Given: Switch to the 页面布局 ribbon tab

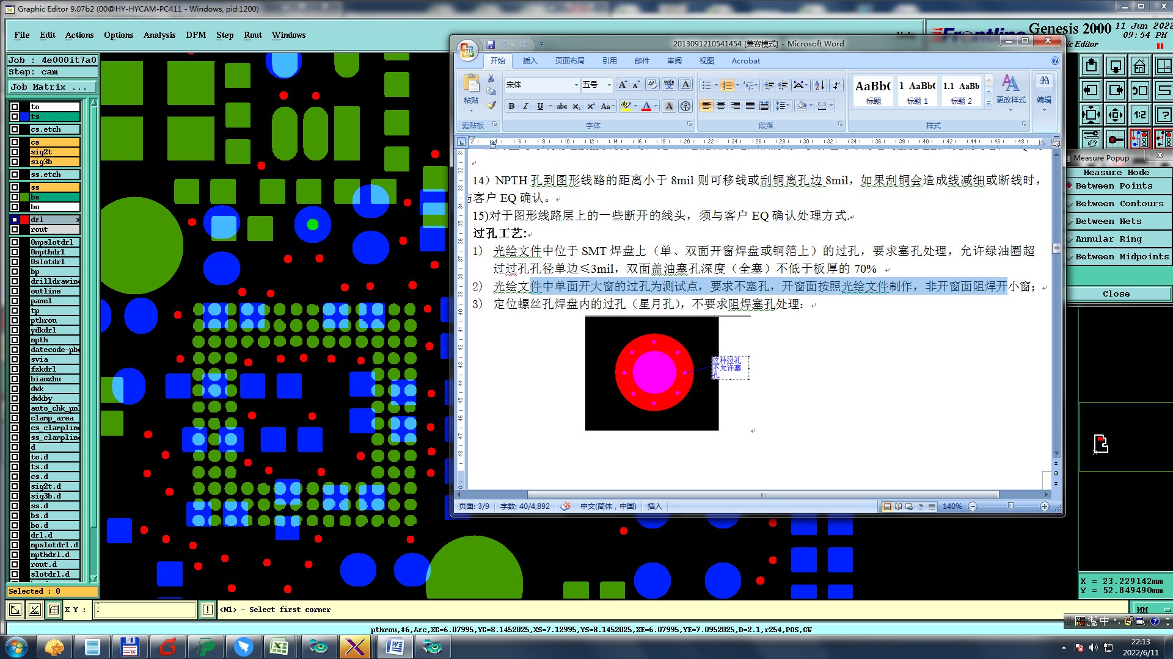Looking at the screenshot, I should pyautogui.click(x=569, y=61).
